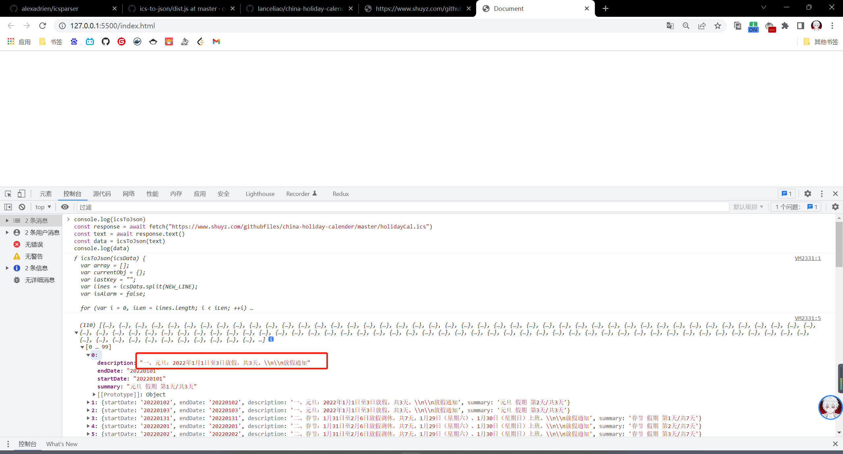Toggle the device toolbar icon
This screenshot has width=843, height=454.
[x=21, y=194]
